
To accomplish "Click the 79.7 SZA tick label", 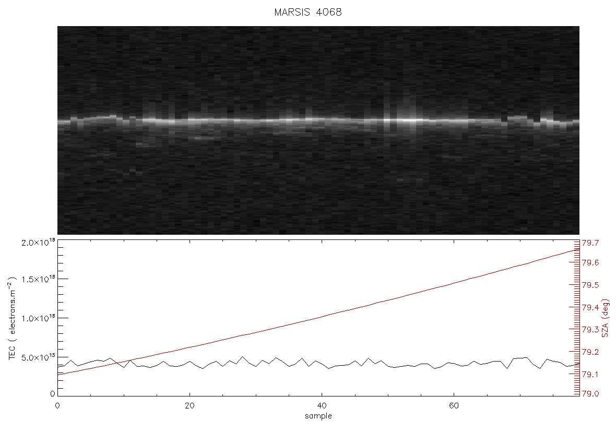I will point(590,243).
